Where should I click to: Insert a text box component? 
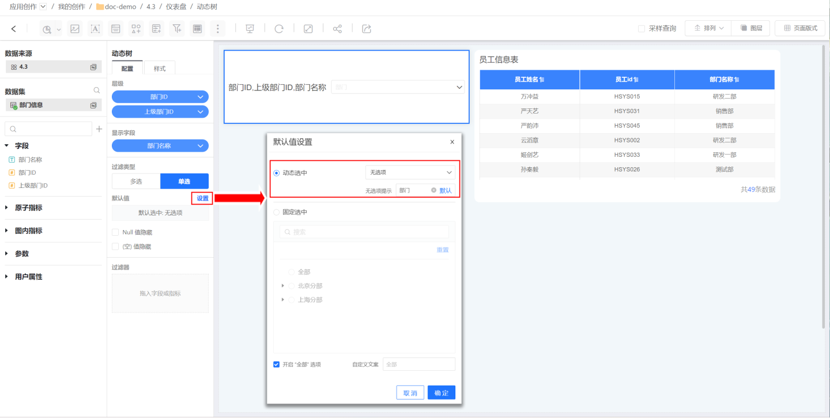95,29
